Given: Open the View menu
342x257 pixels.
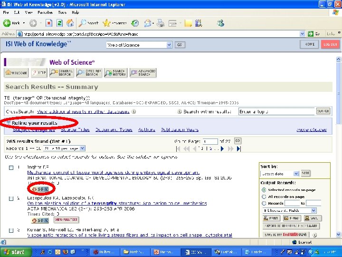Looking at the screenshot, I should [28, 12].
